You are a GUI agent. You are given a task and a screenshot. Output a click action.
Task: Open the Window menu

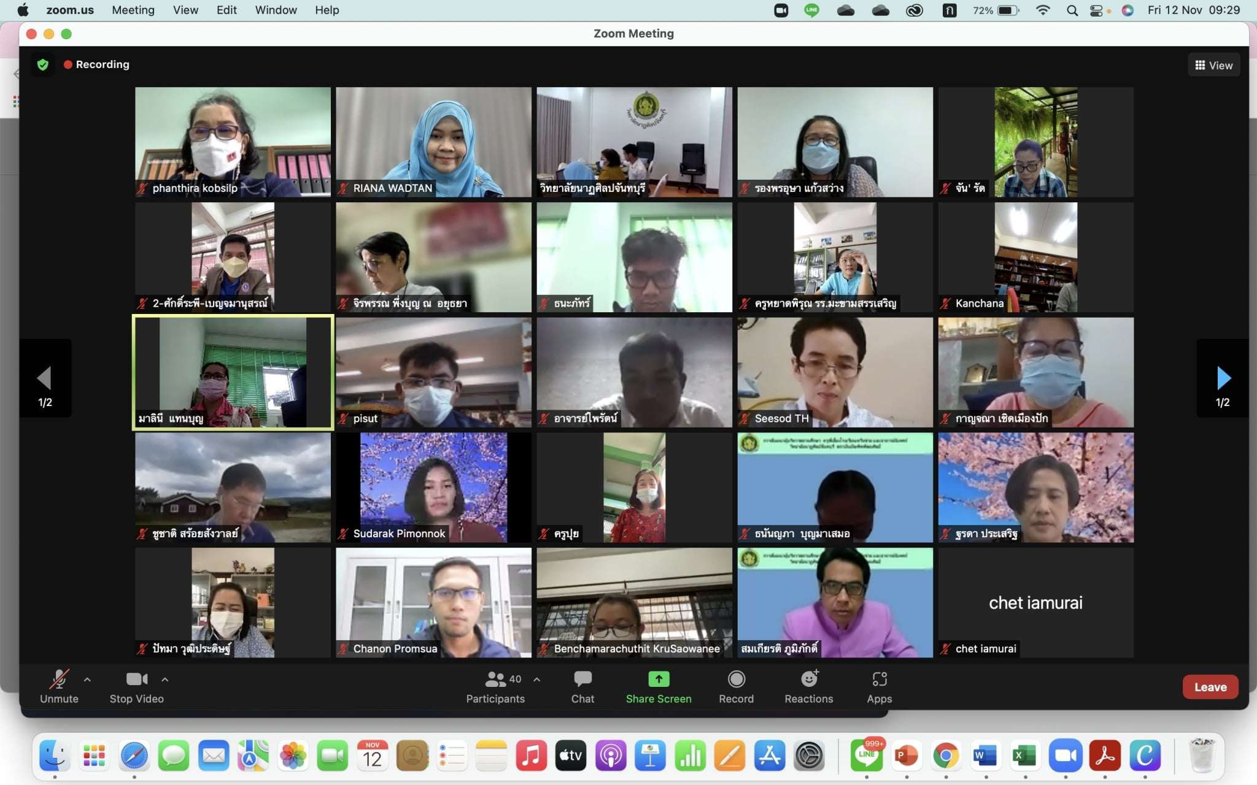(276, 10)
